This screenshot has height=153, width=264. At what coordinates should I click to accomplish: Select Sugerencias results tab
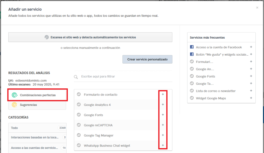[x=37, y=105]
